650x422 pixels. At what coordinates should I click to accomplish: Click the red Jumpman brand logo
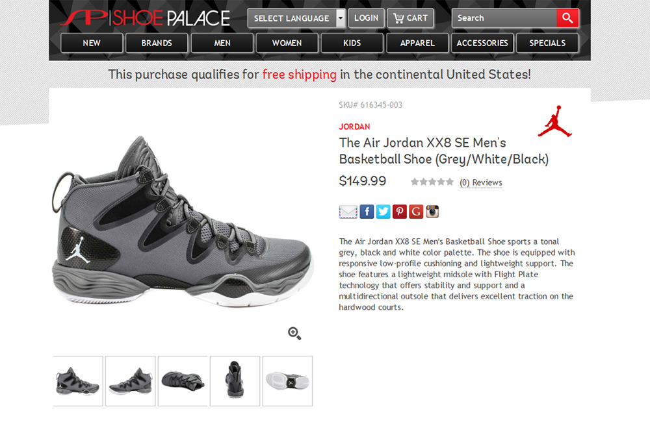pyautogui.click(x=555, y=121)
